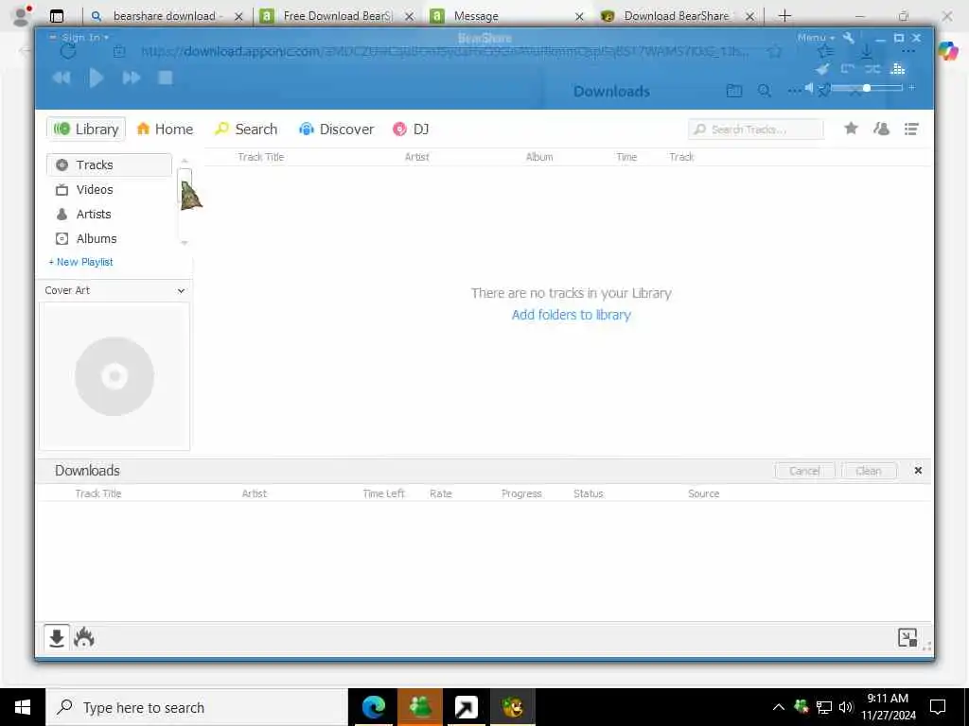Adjust the volume slider knob
The image size is (969, 726).
[867, 88]
